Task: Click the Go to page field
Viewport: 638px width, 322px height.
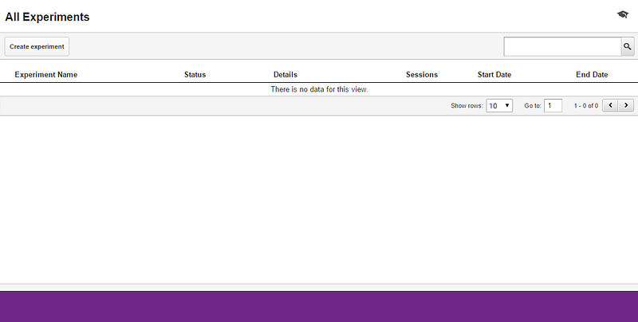Action: click(x=553, y=106)
